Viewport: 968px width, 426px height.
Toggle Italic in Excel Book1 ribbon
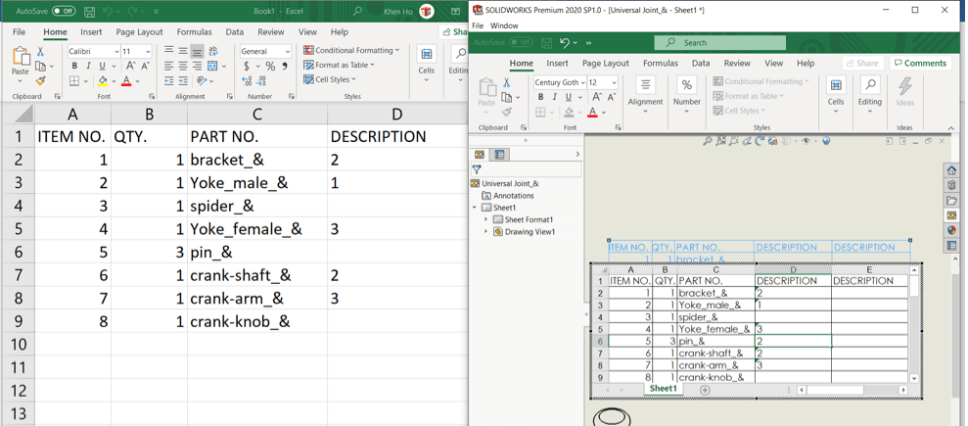88,66
